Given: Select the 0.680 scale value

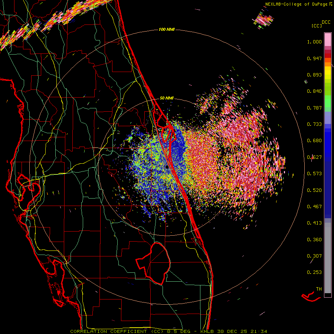Looking at the screenshot, I should tap(314, 141).
